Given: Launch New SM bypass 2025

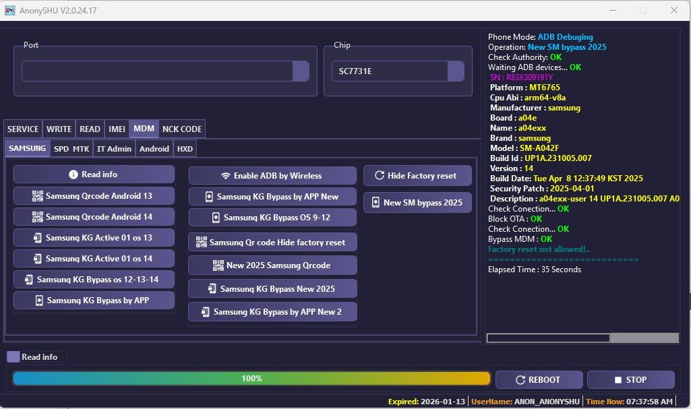Looking at the screenshot, I should (417, 203).
